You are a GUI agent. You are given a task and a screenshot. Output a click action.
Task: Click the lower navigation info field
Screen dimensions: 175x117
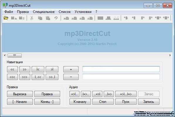click(x=121, y=77)
